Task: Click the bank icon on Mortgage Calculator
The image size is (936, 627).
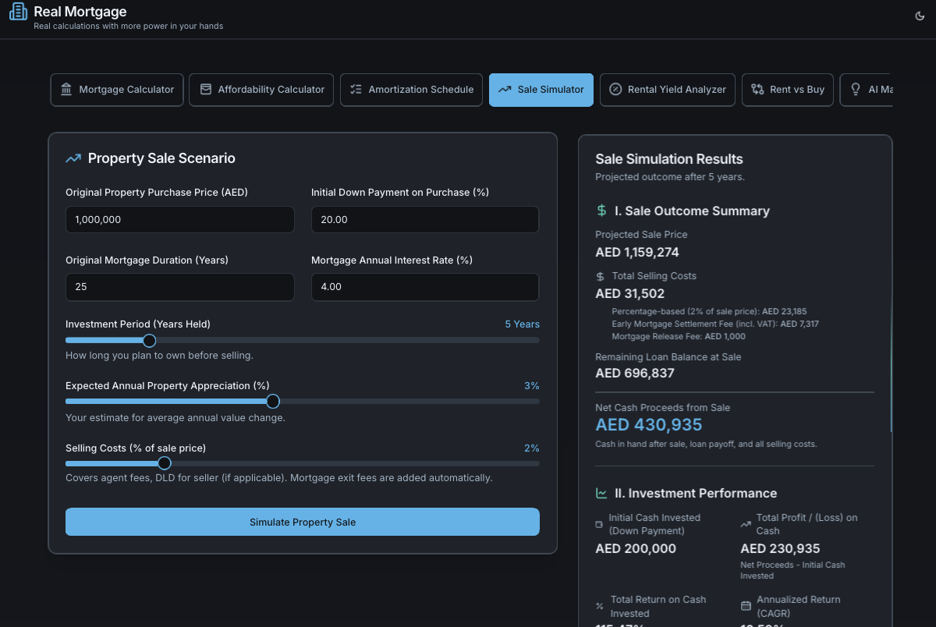Action: (x=66, y=90)
